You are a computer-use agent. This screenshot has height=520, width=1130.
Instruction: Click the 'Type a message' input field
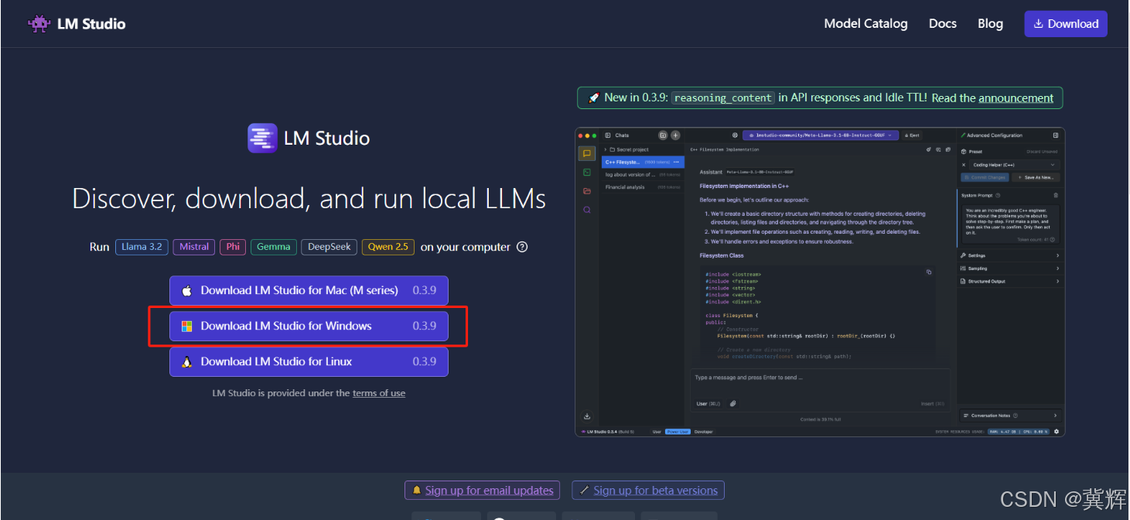pos(820,378)
